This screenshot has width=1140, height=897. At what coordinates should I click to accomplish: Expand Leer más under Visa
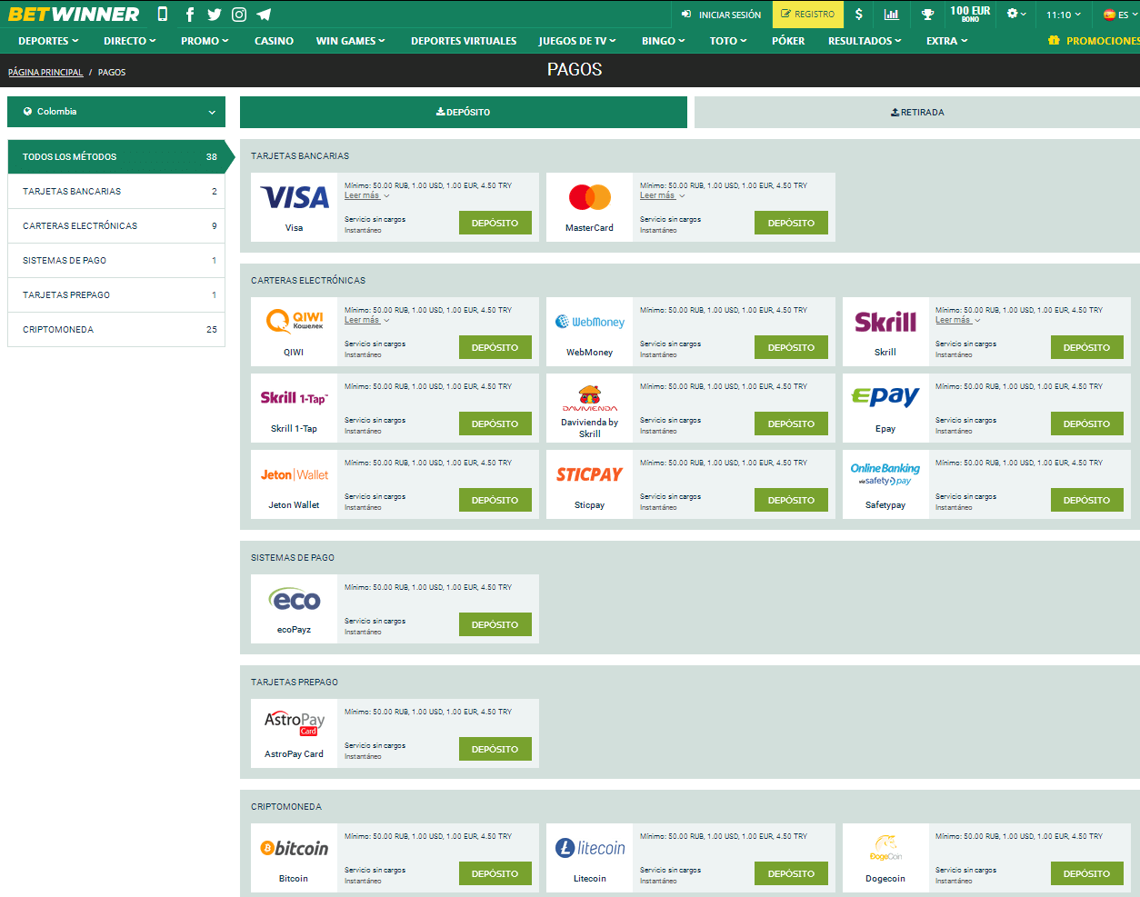366,195
